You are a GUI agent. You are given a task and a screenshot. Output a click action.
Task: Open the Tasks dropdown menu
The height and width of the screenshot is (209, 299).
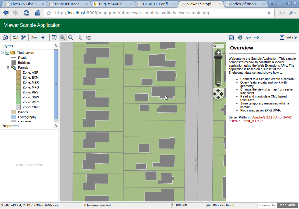click(x=288, y=37)
